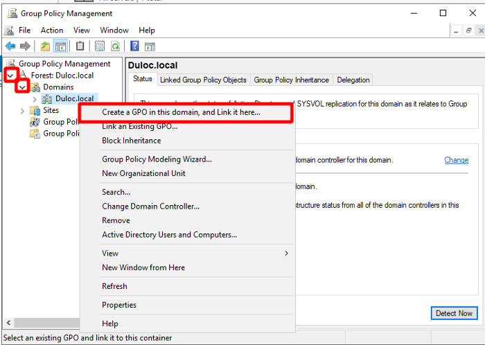Click the Up one level folder icon
This screenshot has height=345, width=485.
(x=45, y=46)
